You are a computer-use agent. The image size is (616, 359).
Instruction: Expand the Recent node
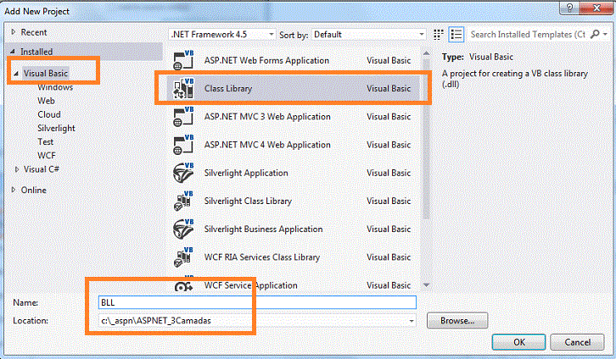click(14, 32)
